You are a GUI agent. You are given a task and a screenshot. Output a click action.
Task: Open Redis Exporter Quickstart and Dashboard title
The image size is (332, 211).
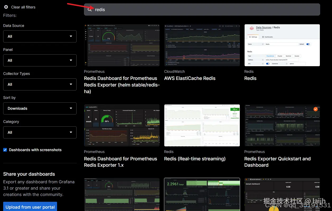277,162
